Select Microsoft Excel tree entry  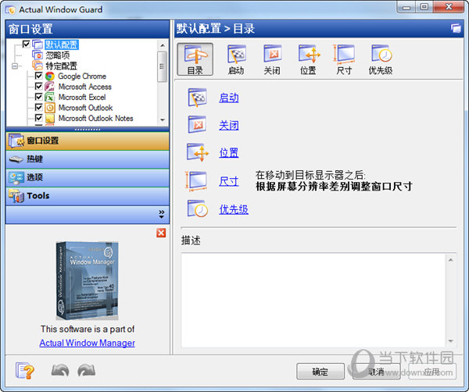pyautogui.click(x=82, y=97)
